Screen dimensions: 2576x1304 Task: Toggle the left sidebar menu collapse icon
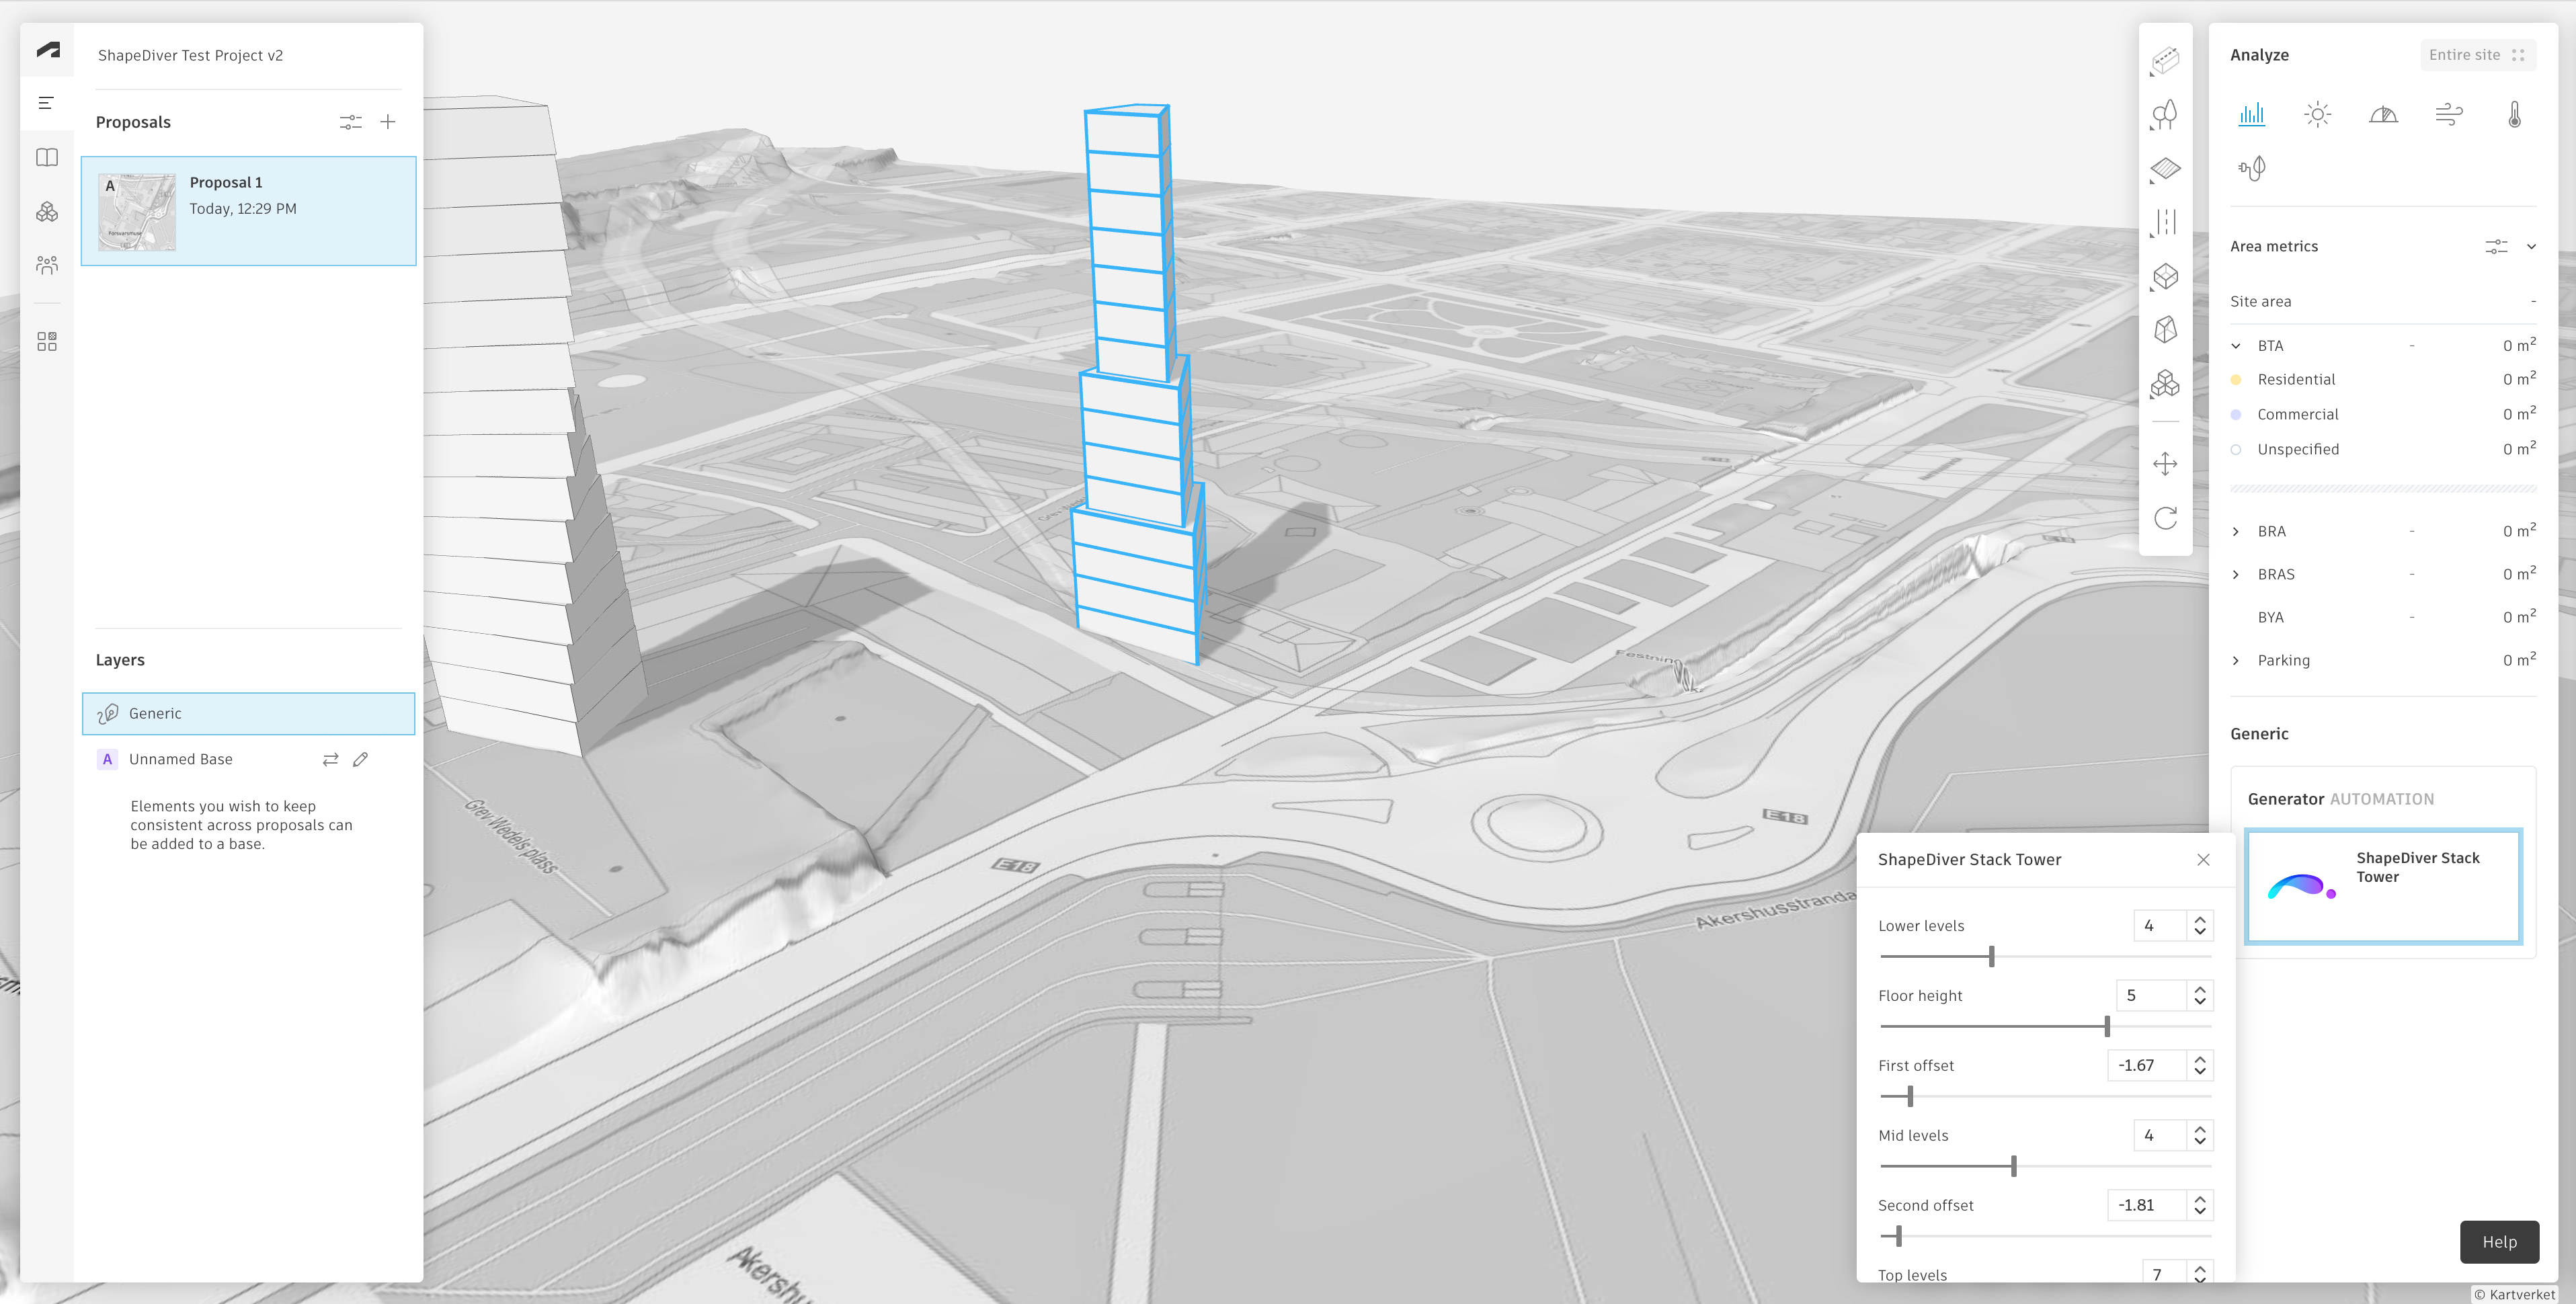click(x=46, y=103)
